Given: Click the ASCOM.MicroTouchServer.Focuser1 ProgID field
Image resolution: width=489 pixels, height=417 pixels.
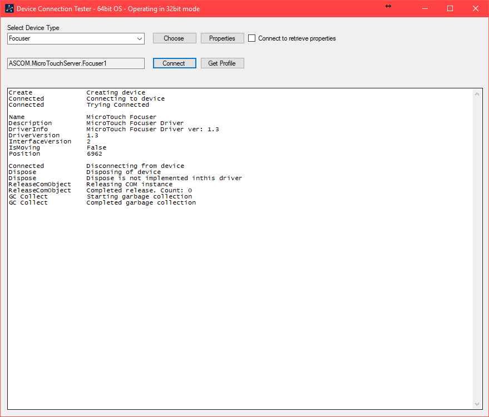Looking at the screenshot, I should [76, 63].
